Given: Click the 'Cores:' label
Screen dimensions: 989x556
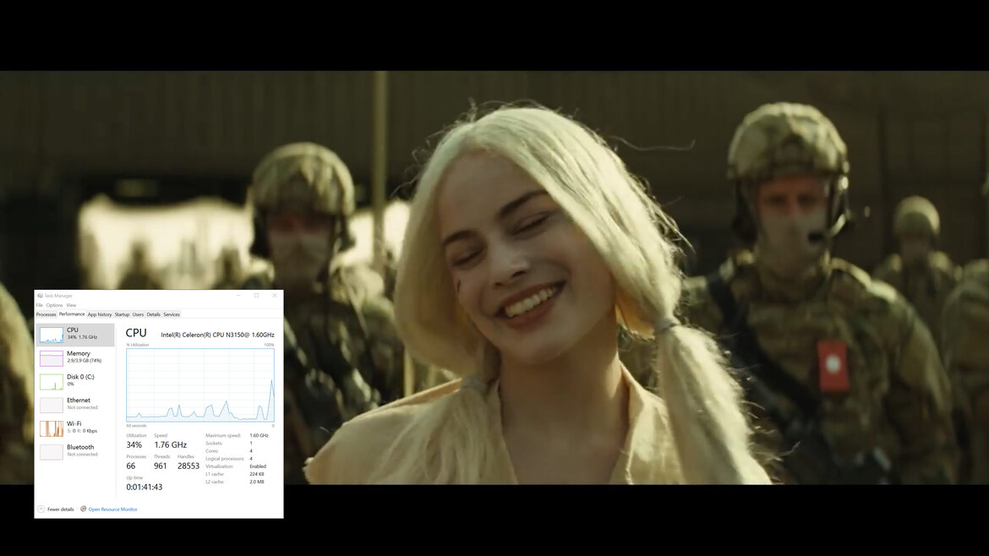Looking at the screenshot, I should tap(212, 450).
